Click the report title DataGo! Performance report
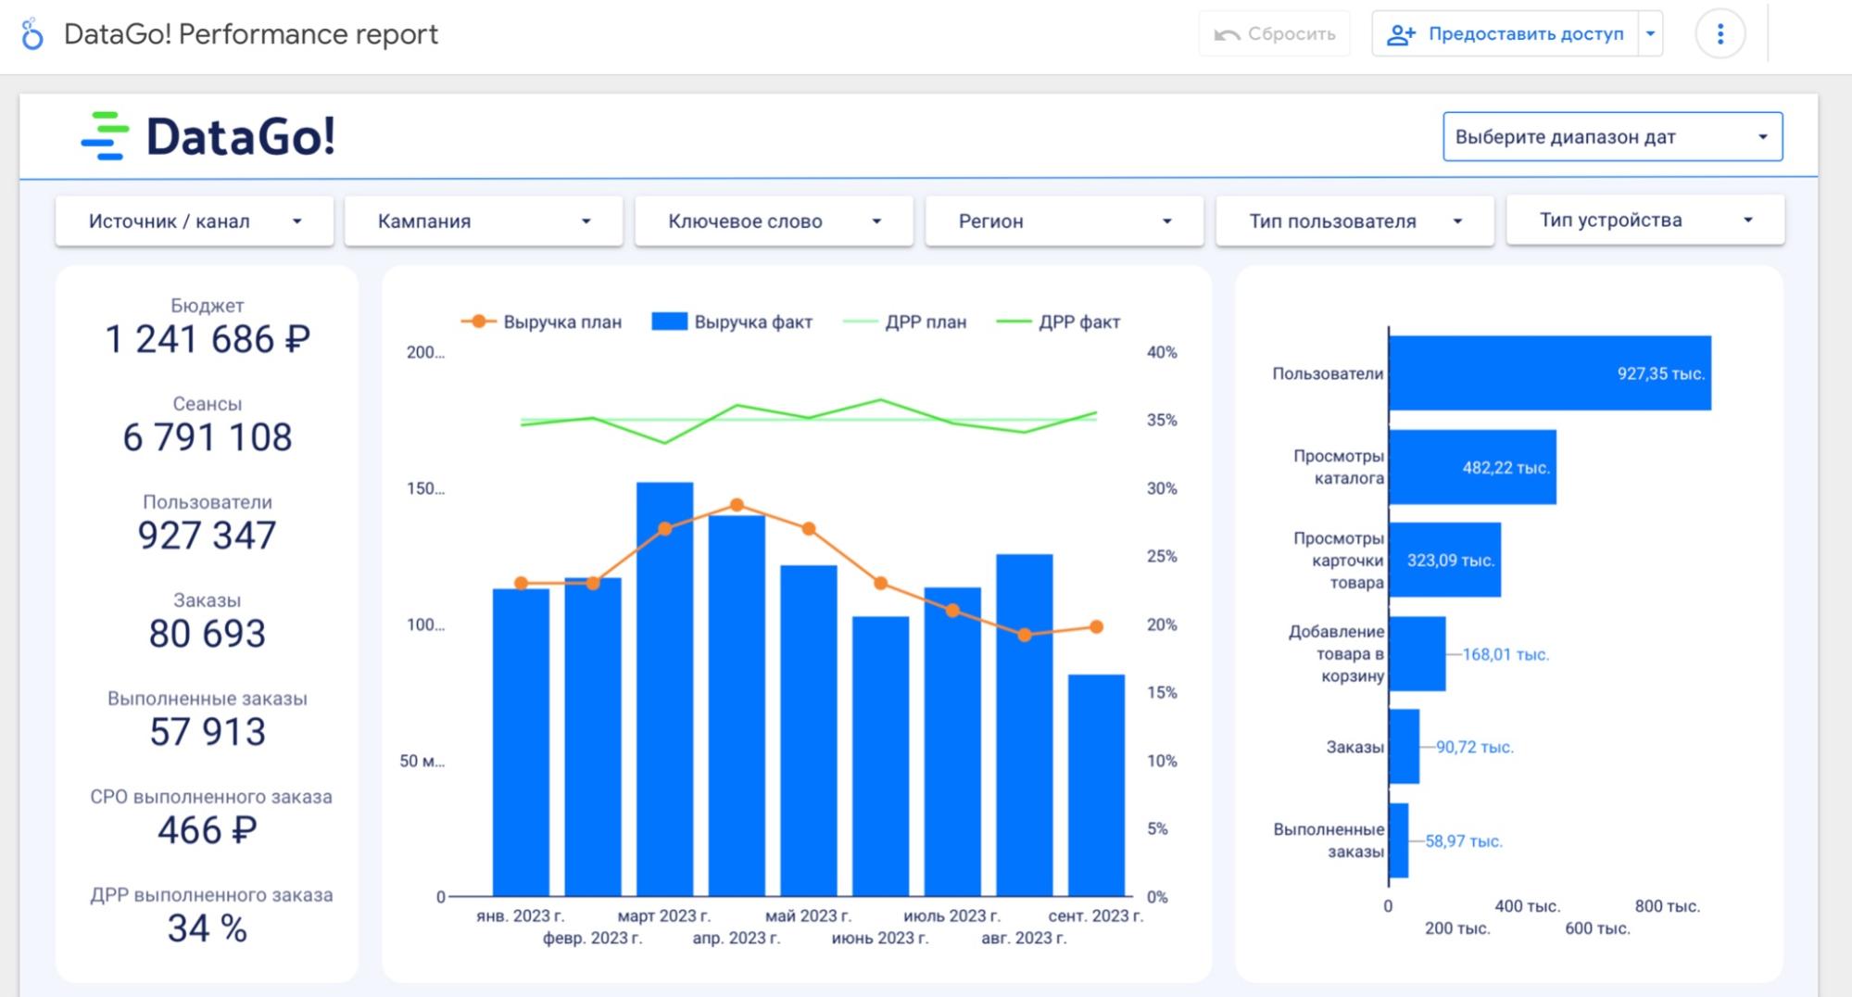 coord(251,34)
